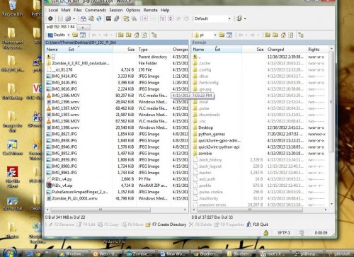The width and height of the screenshot is (354, 257).
Task: Click F7 Create Directory button
Action: pos(166,224)
